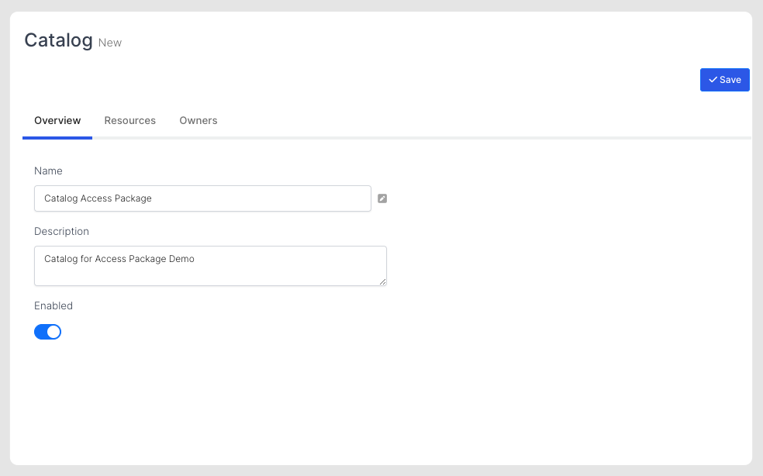This screenshot has height=476, width=763.
Task: Click the blue underline indicator below Overview
Action: point(57,136)
